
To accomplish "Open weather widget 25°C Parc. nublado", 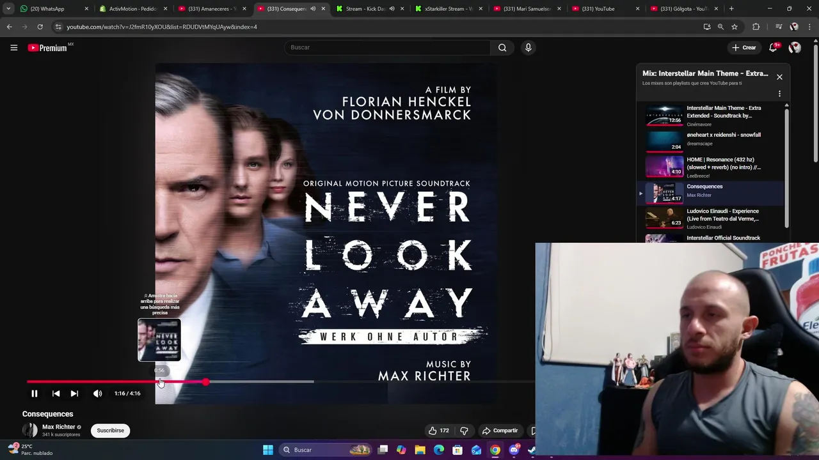I will tap(30, 450).
